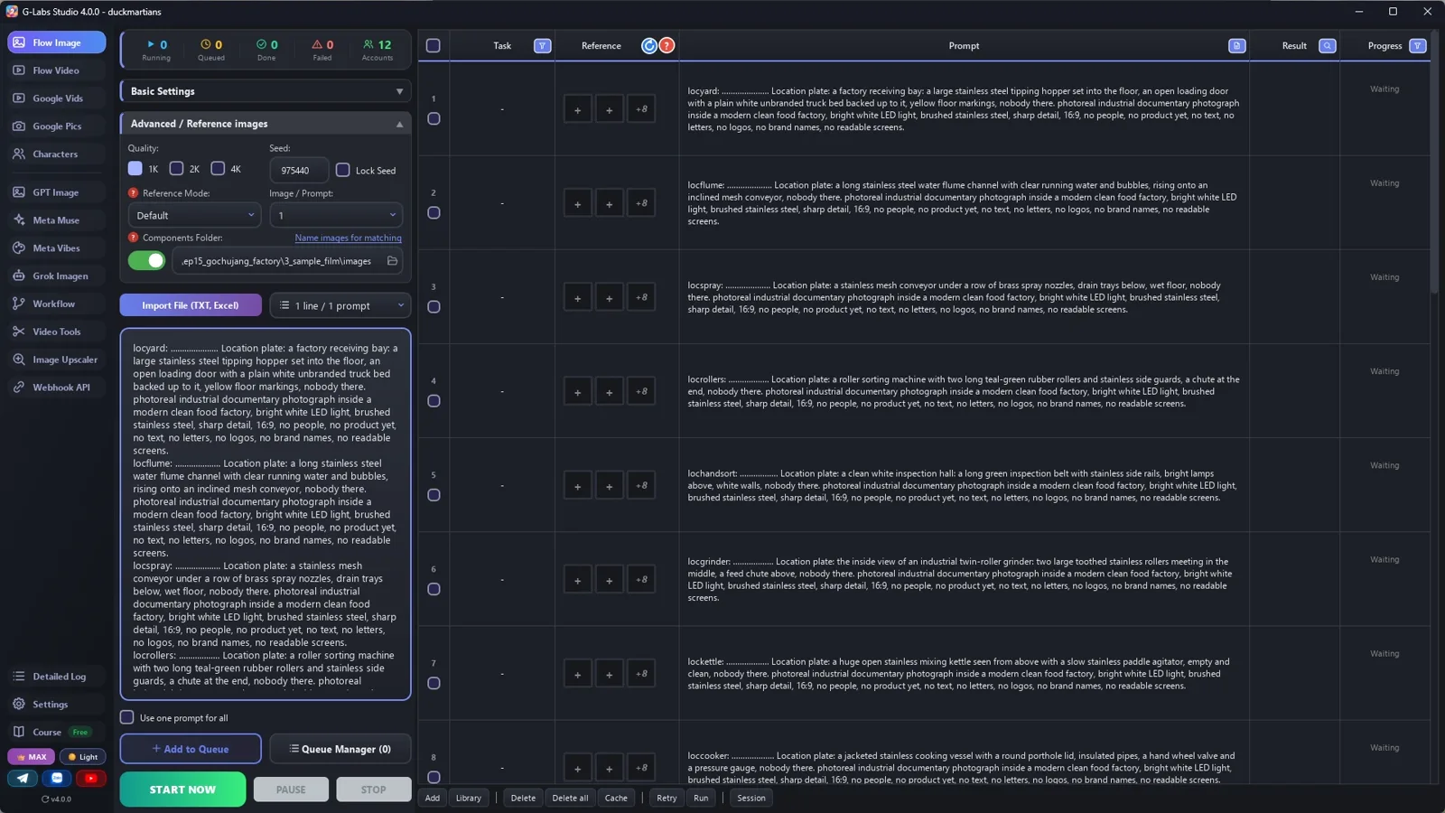
Task: Browse for the Components Folder path
Action: click(392, 261)
